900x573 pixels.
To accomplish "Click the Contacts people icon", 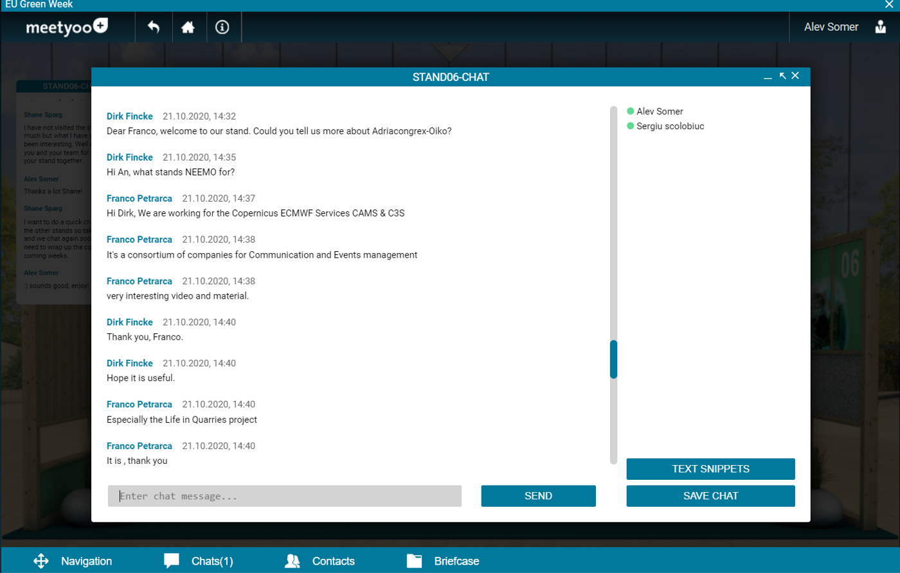I will pos(292,561).
